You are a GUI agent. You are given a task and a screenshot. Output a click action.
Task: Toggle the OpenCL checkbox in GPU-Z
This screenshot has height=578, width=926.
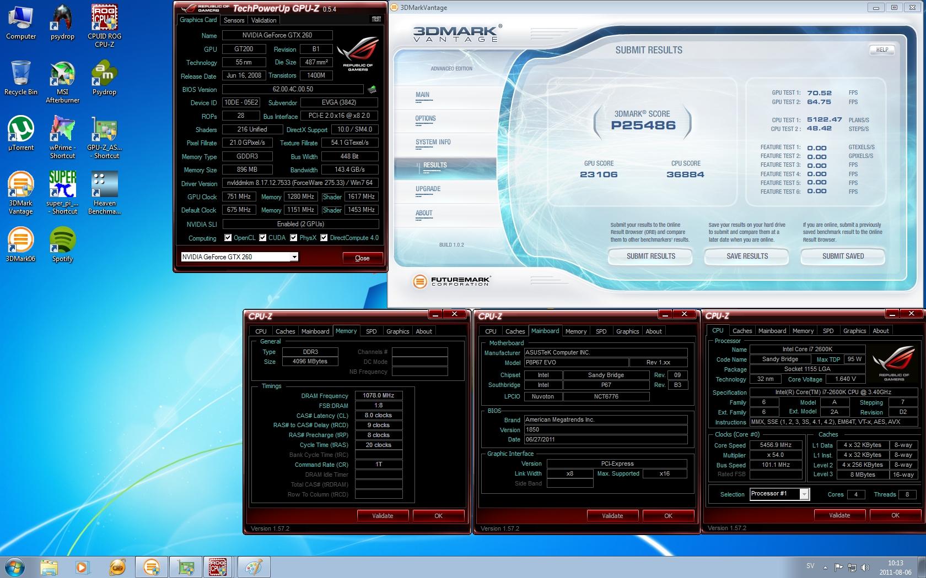pos(228,238)
